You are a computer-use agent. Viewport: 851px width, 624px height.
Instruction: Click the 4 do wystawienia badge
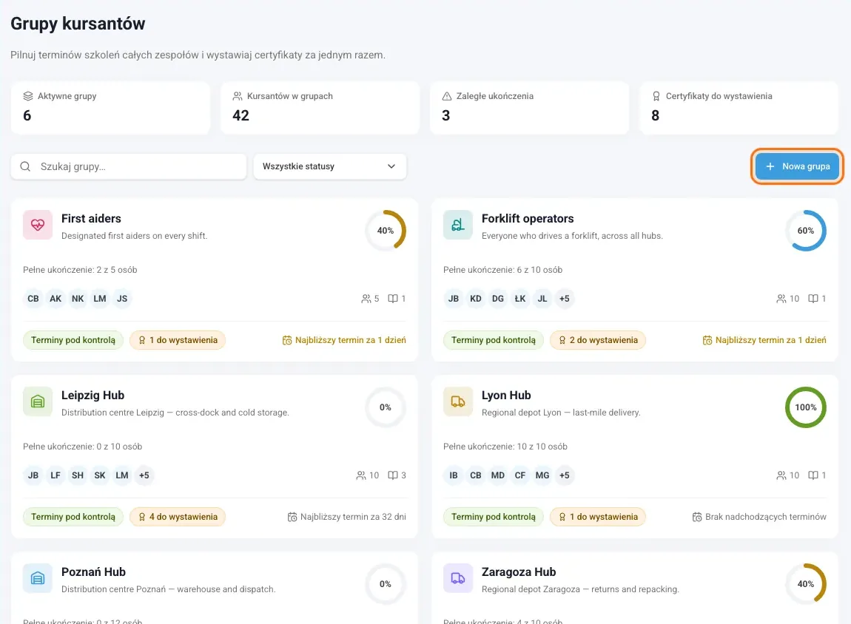(178, 517)
